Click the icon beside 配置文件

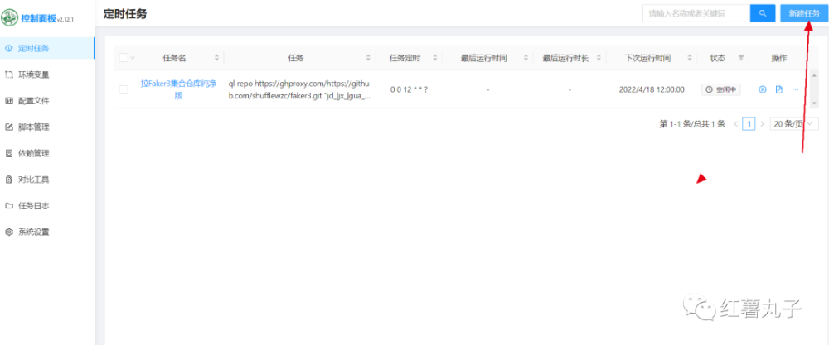pos(8,101)
